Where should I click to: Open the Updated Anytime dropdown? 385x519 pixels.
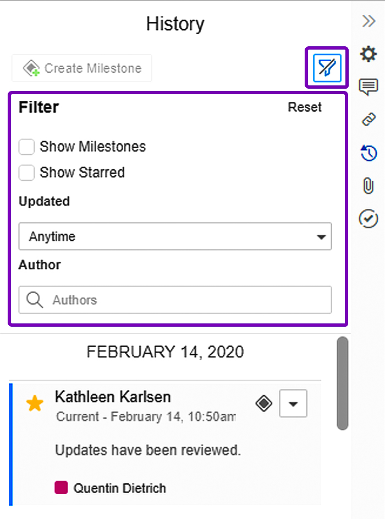pyautogui.click(x=175, y=237)
